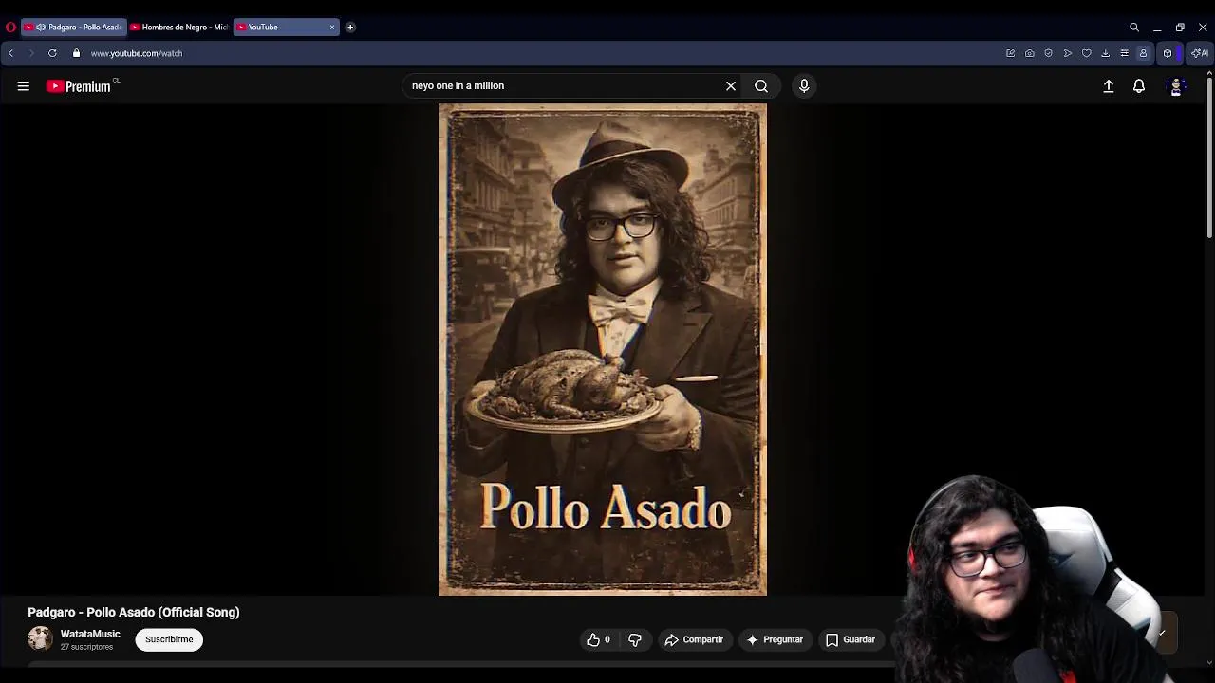Open the shield privacy protection icon
This screenshot has width=1215, height=683.
click(1049, 53)
